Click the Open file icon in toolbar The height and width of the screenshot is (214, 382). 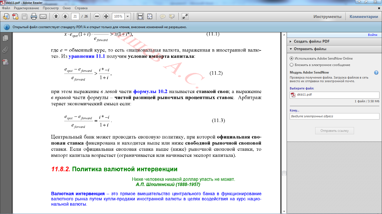6,16
